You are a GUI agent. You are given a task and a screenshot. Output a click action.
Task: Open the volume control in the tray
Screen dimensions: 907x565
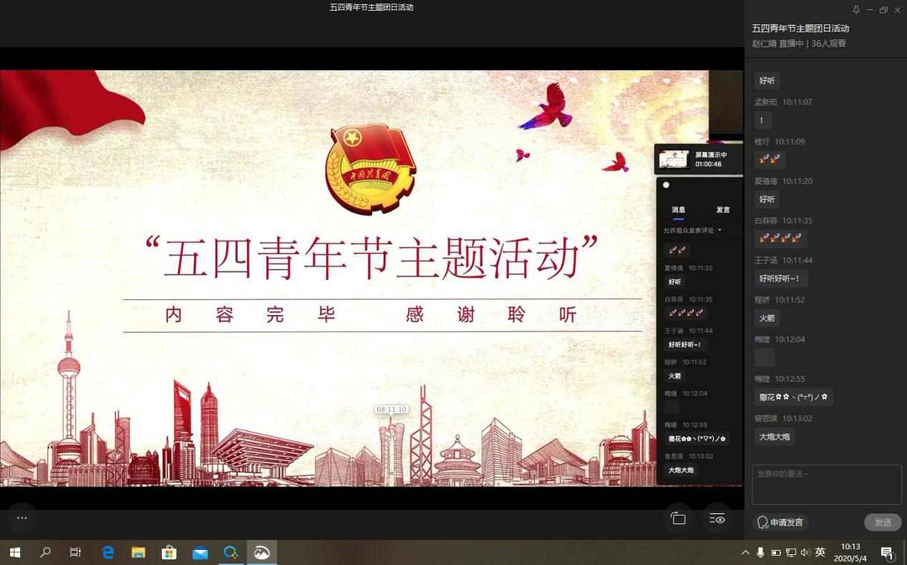(805, 552)
